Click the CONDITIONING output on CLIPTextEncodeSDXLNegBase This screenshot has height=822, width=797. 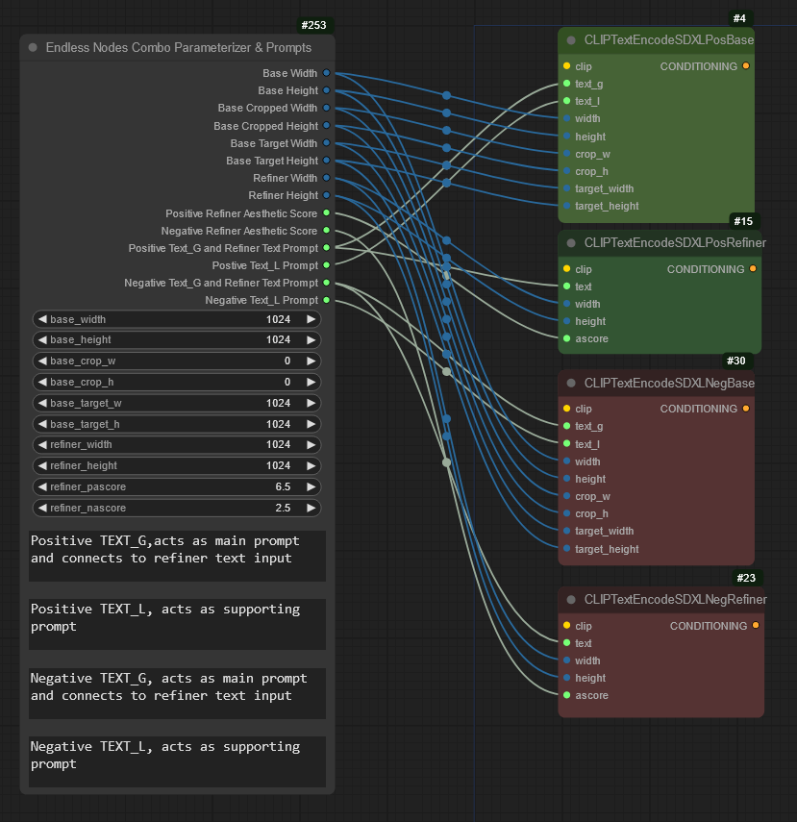click(746, 409)
